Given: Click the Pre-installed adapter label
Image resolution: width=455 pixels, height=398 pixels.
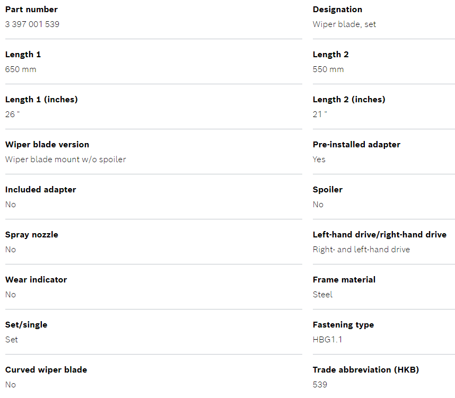Looking at the screenshot, I should [356, 145].
